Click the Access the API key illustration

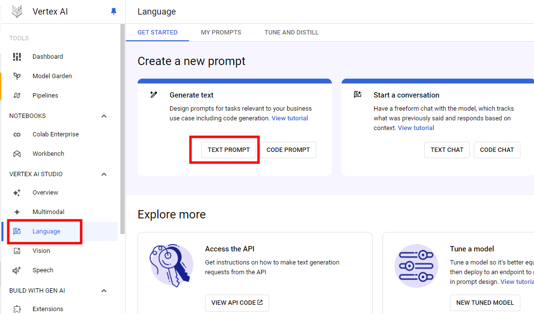pos(172,265)
